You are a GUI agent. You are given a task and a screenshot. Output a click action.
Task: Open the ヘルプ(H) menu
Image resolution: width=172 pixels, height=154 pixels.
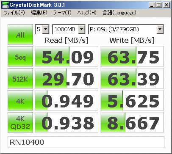87,13
